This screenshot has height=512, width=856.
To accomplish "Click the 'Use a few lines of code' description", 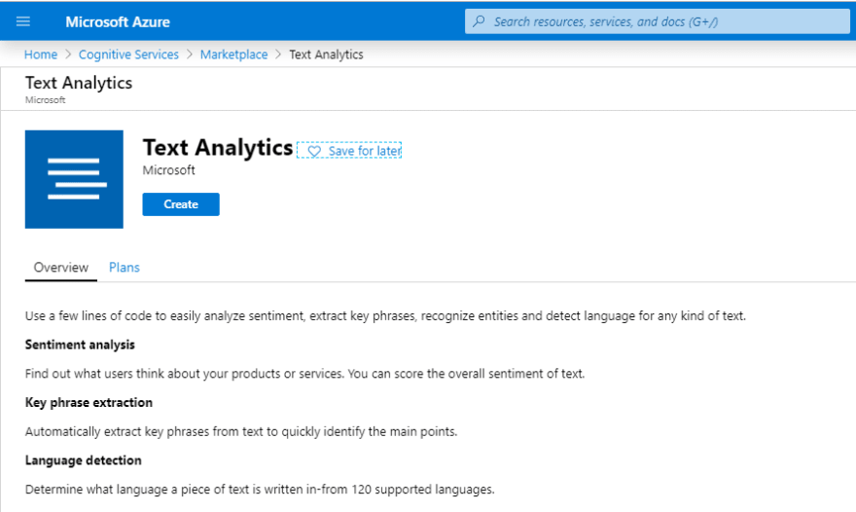I will 385,315.
